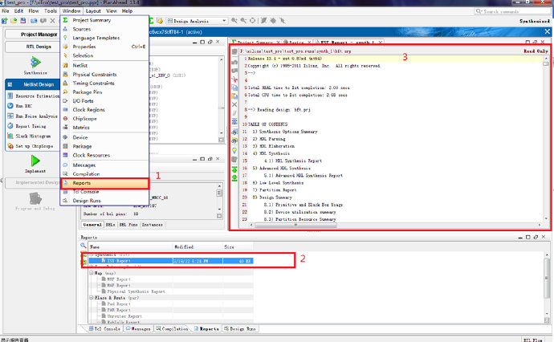The height and width of the screenshot is (342, 554).
Task: Open the Help menu
Action: [127, 11]
